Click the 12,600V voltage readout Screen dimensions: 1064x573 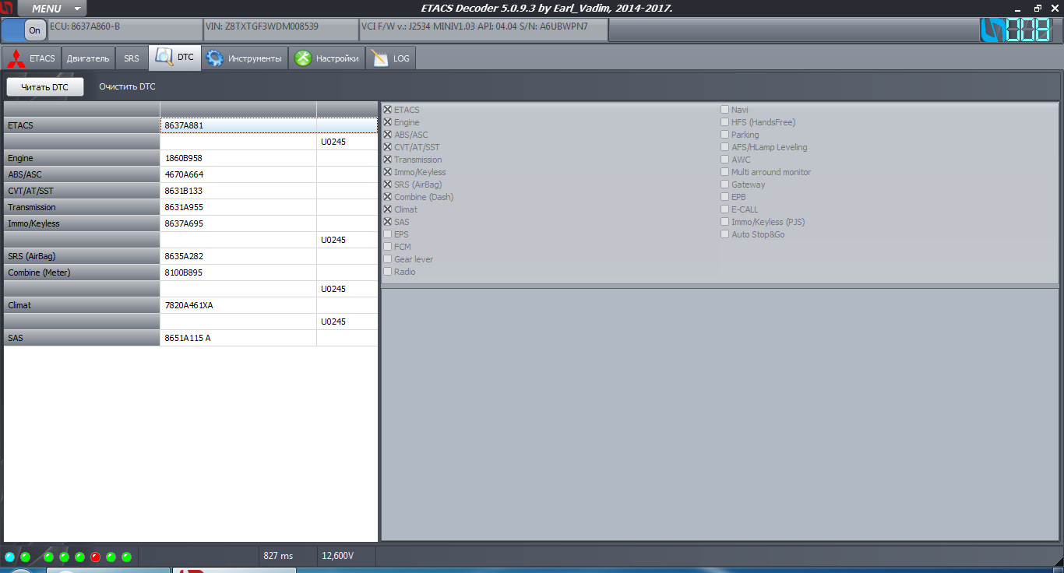pyautogui.click(x=337, y=556)
